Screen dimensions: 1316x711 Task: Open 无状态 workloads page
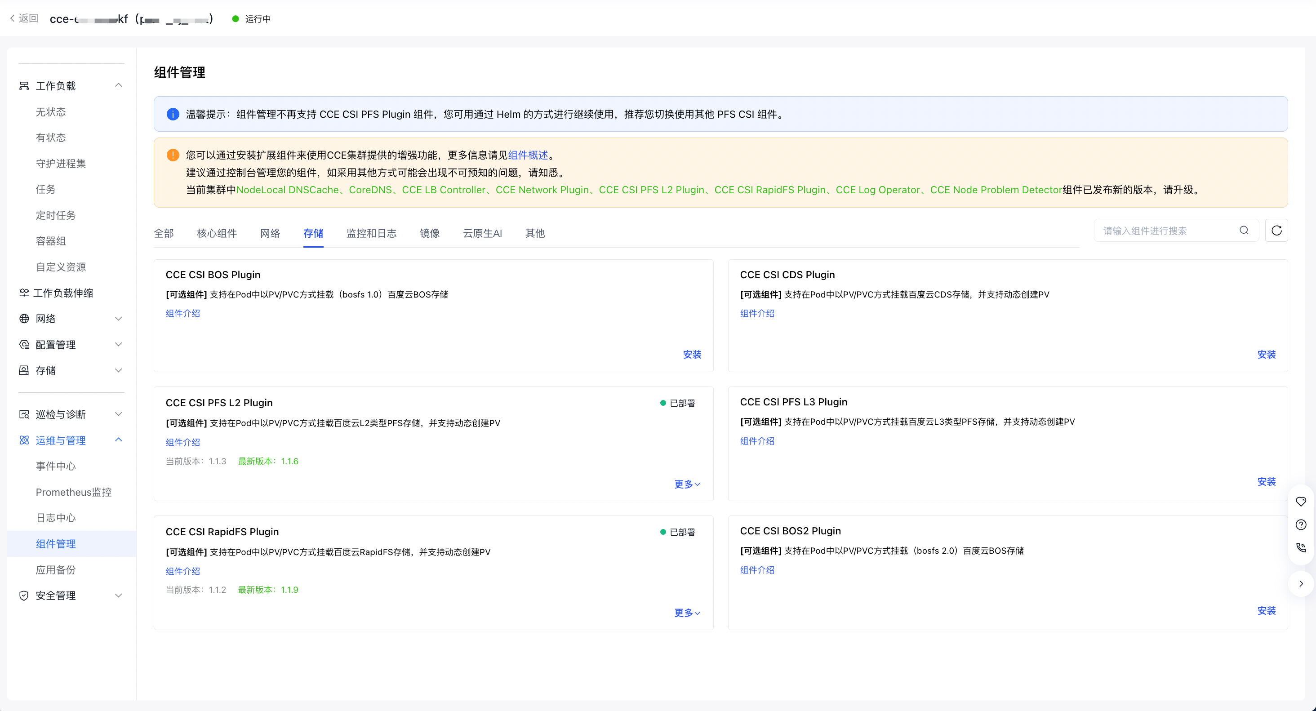pos(51,112)
